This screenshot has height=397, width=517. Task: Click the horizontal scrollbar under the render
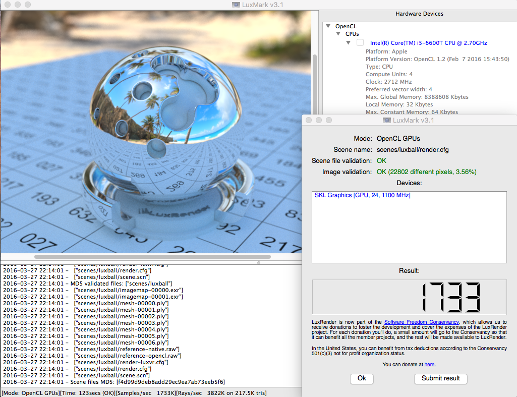tap(152, 257)
